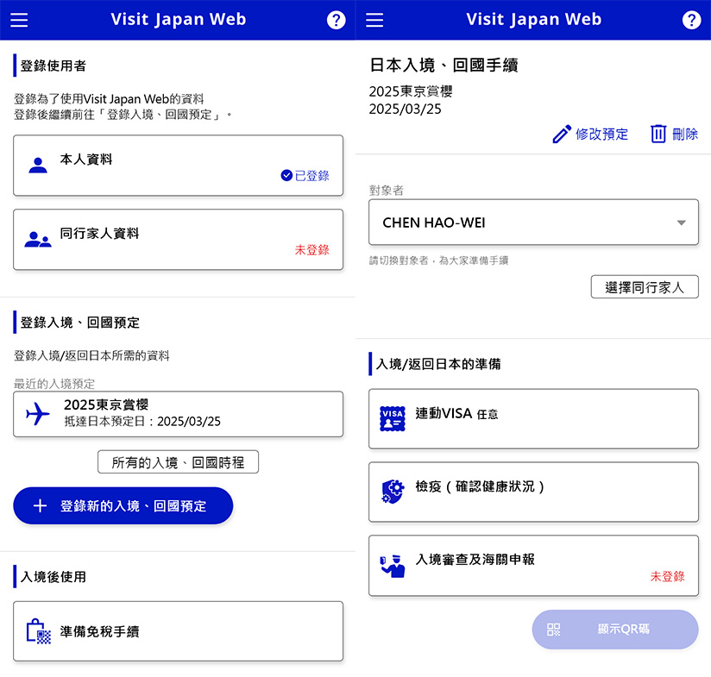Click the 登錄使用者 section heading

(53, 66)
